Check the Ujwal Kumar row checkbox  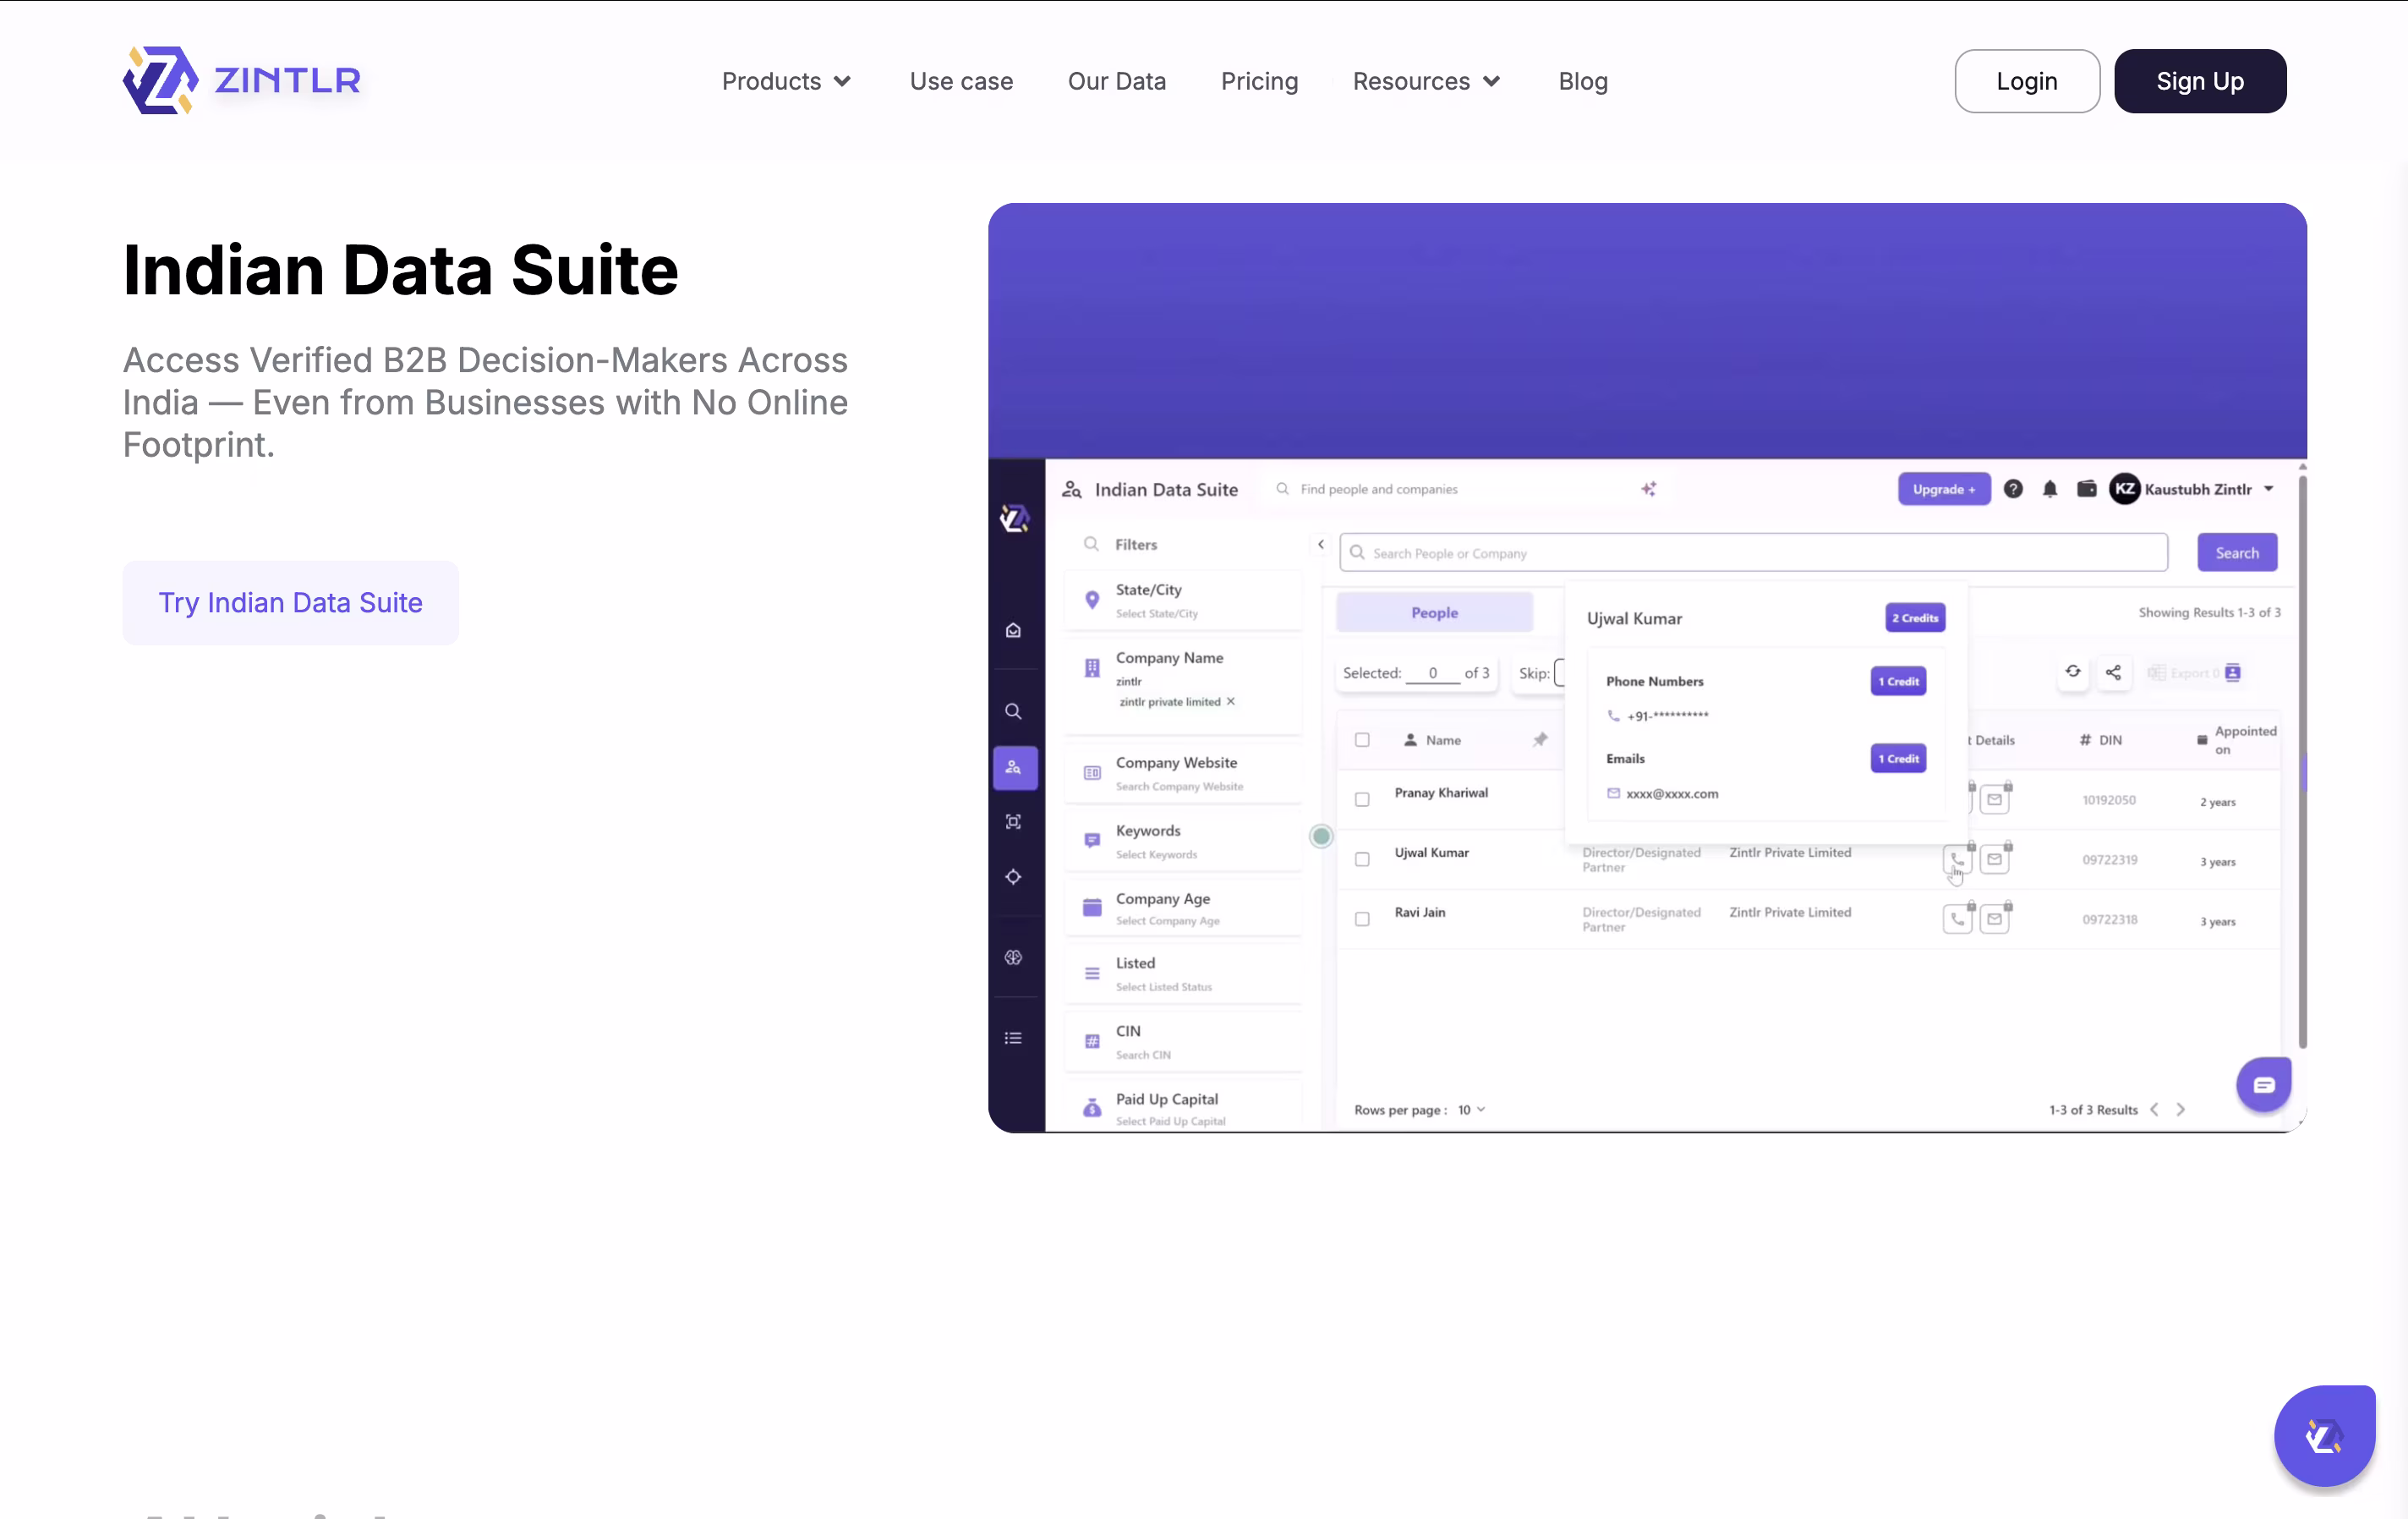pos(1362,859)
